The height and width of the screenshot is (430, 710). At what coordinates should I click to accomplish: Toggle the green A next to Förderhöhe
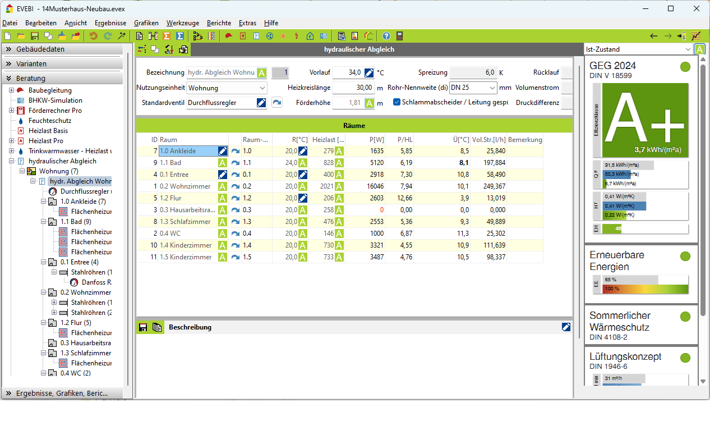[x=369, y=103]
